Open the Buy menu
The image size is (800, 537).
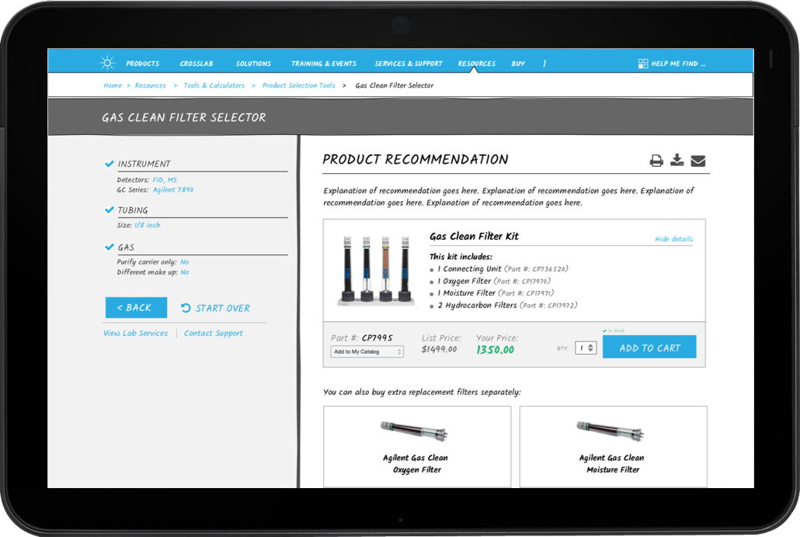(x=518, y=64)
